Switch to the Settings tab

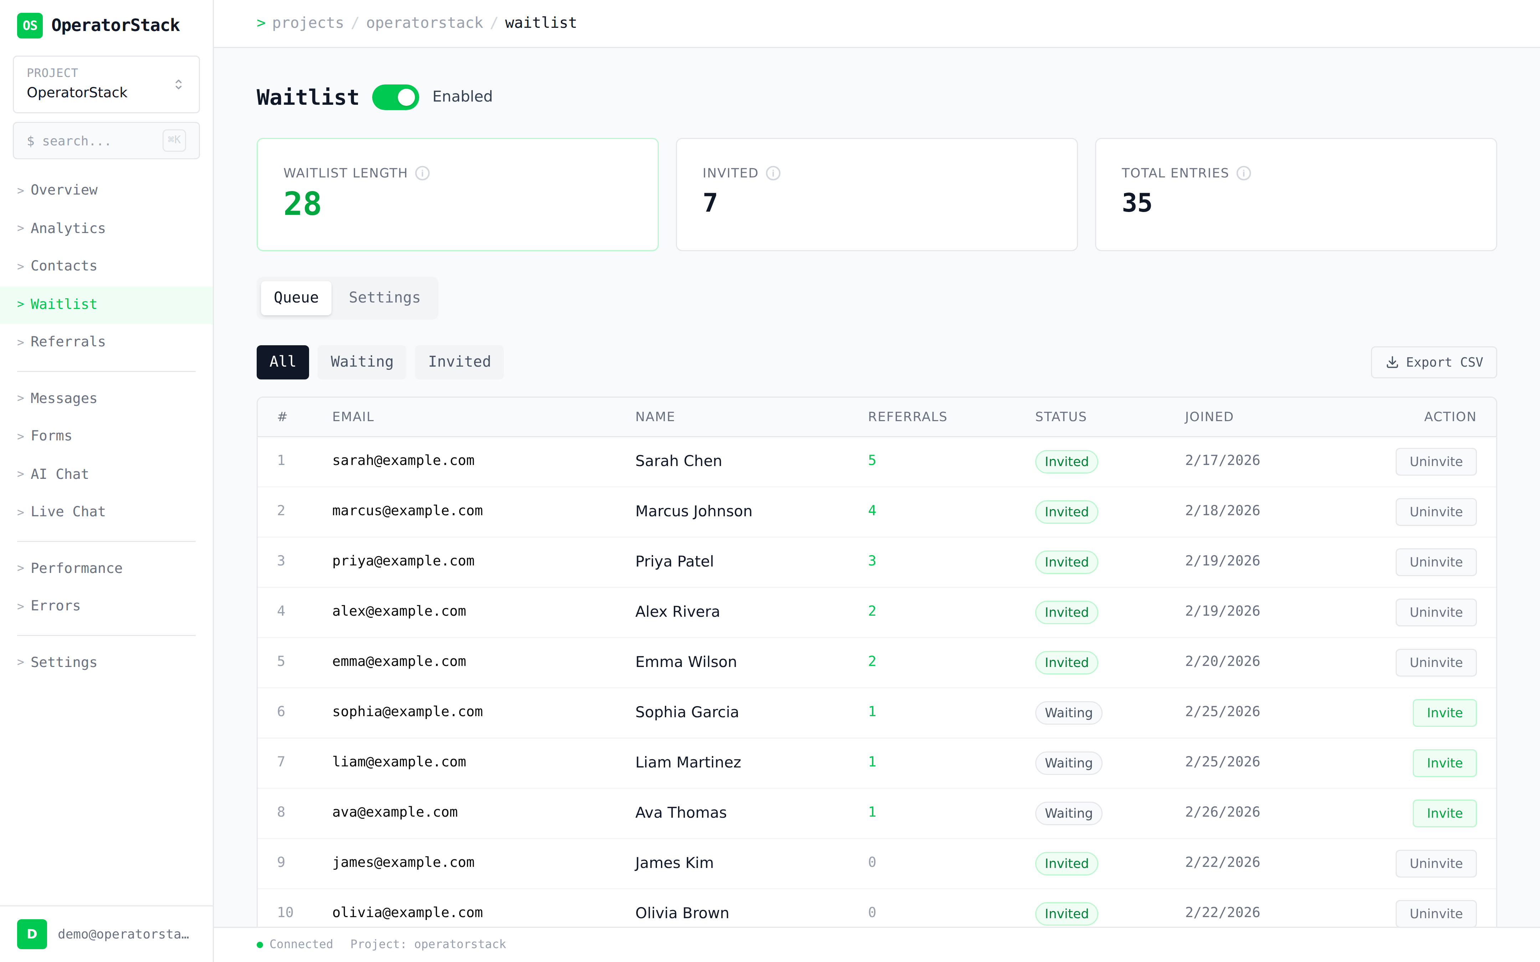pyautogui.click(x=384, y=297)
